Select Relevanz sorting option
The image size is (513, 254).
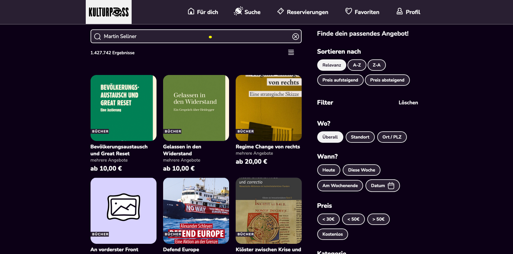(x=332, y=65)
